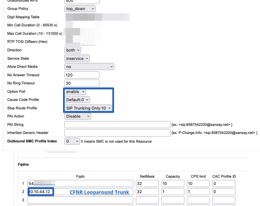Image resolution: width=260 pixels, height=206 pixels.
Task: Focus the No Ring Timeout input
Action: coord(82,83)
